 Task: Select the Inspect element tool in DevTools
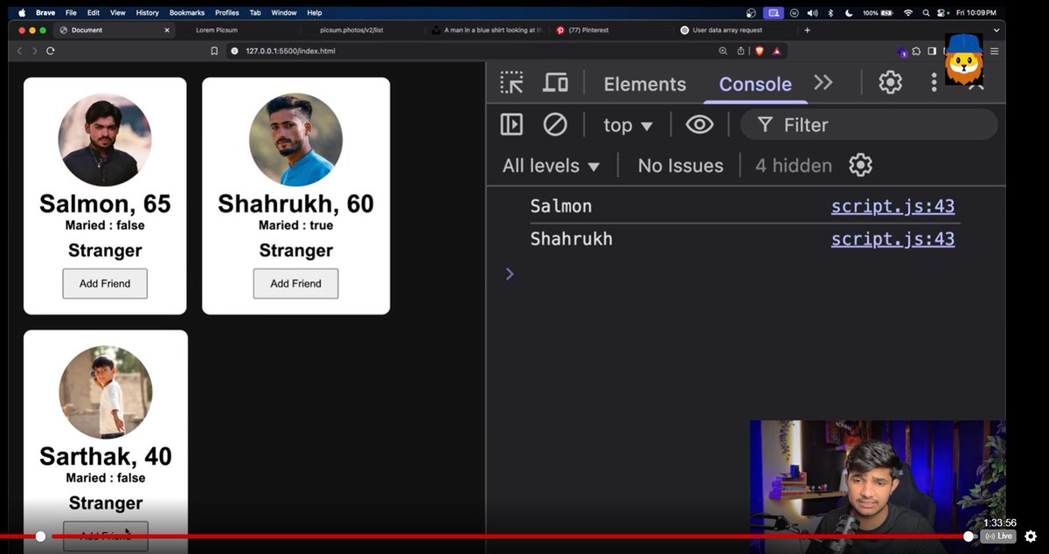(x=511, y=83)
